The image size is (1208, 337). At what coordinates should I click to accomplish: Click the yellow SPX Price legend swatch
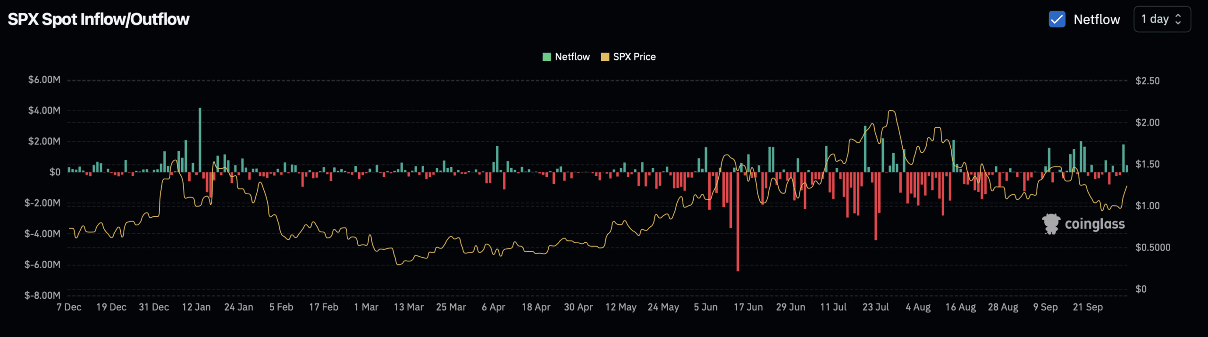pos(605,57)
